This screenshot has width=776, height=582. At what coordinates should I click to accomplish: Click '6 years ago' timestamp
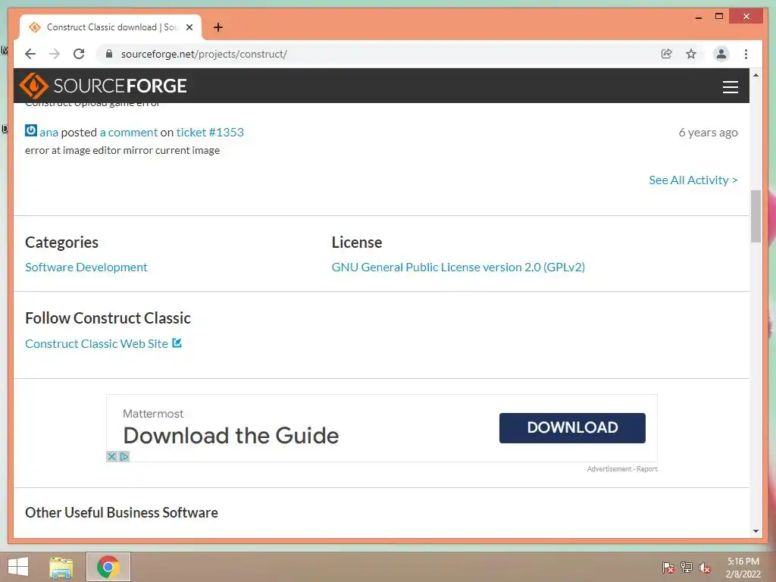(708, 132)
